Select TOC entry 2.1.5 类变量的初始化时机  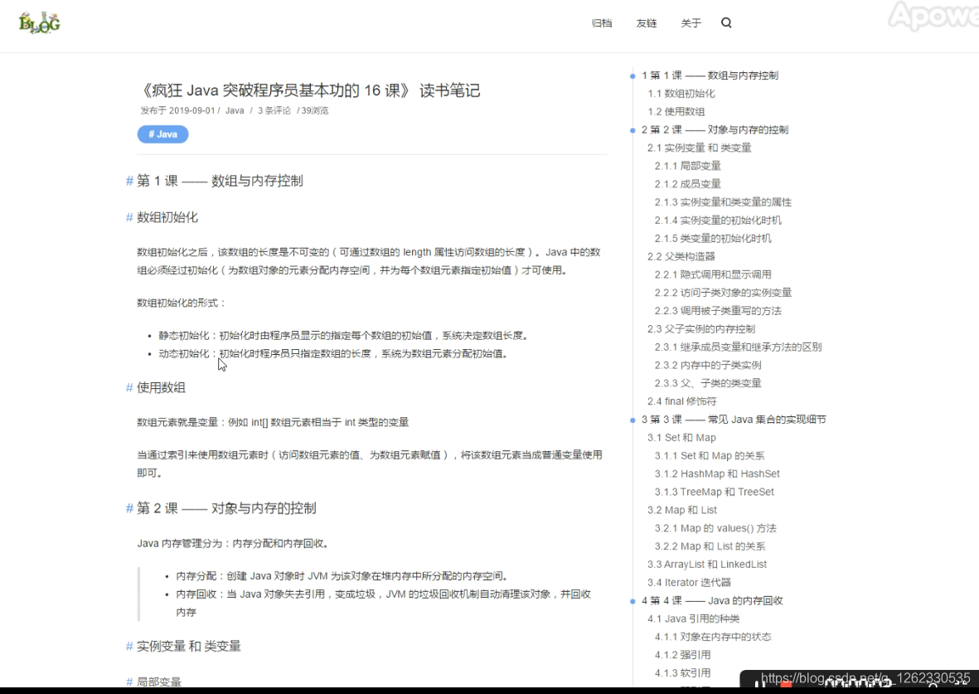[713, 239]
